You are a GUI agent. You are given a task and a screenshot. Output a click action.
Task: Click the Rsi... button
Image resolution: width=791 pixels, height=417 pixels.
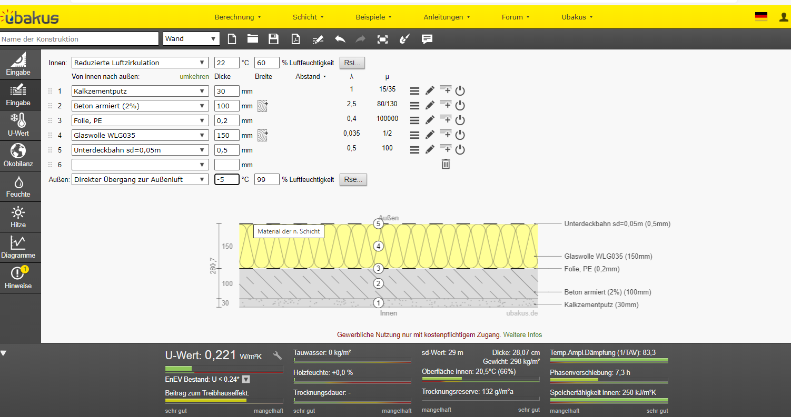tap(352, 63)
